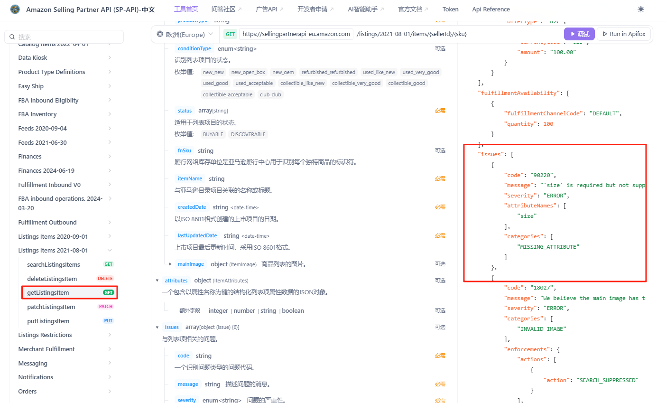Click the search magnifier icon

(x=12, y=37)
